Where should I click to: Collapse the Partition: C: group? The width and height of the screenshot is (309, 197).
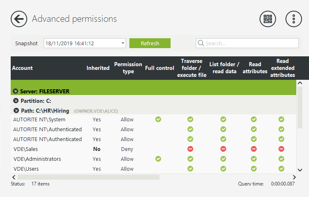[16, 101]
